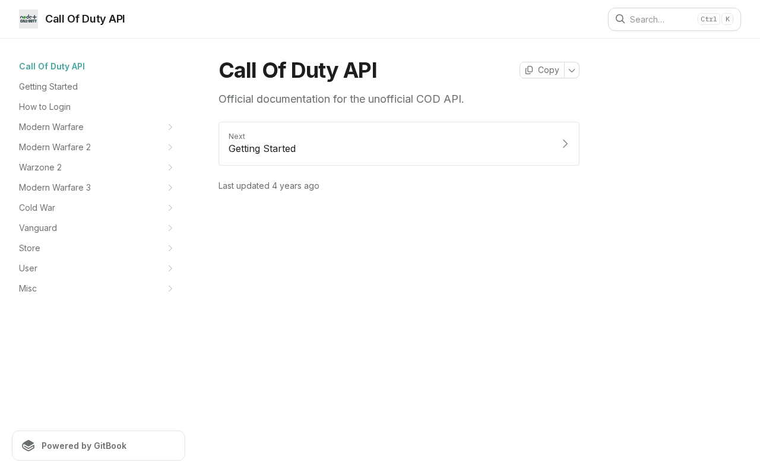Screen dimensions: 760x475
Task: Expand the Misc section chevron
Action: tap(170, 289)
